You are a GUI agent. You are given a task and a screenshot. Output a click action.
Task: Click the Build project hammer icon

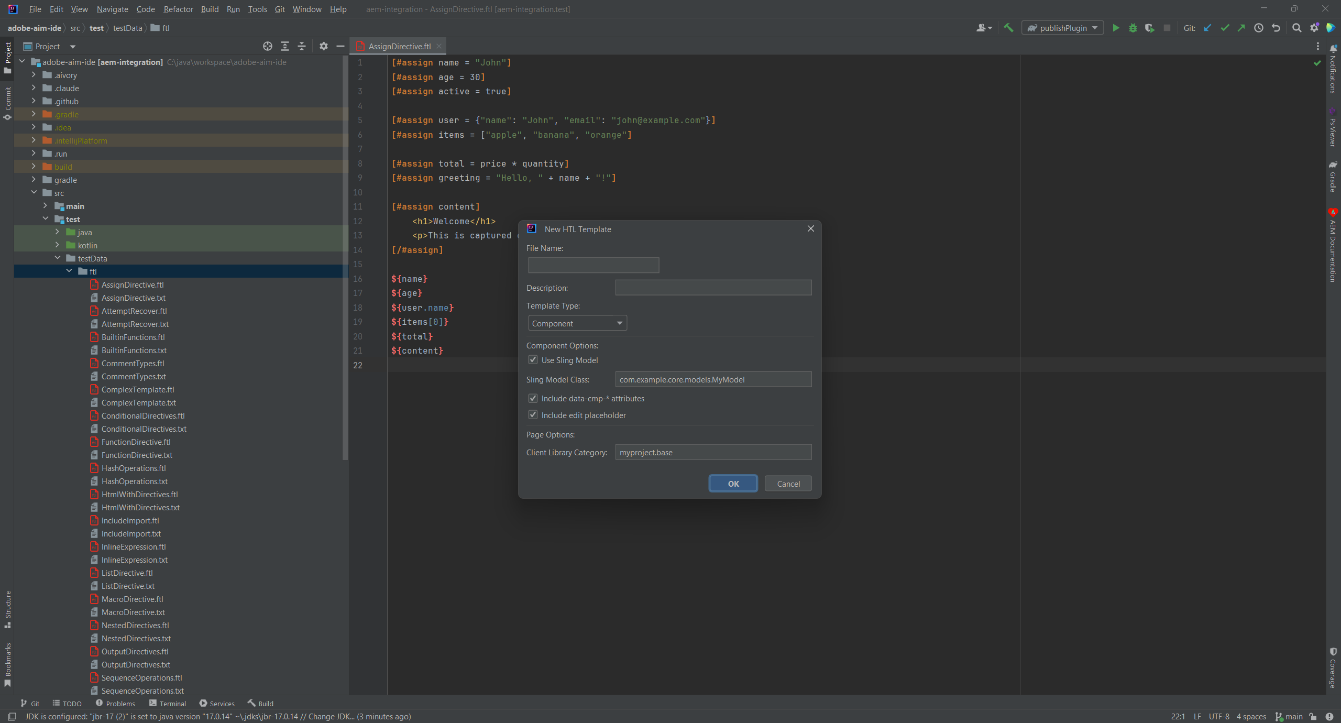click(x=1008, y=28)
